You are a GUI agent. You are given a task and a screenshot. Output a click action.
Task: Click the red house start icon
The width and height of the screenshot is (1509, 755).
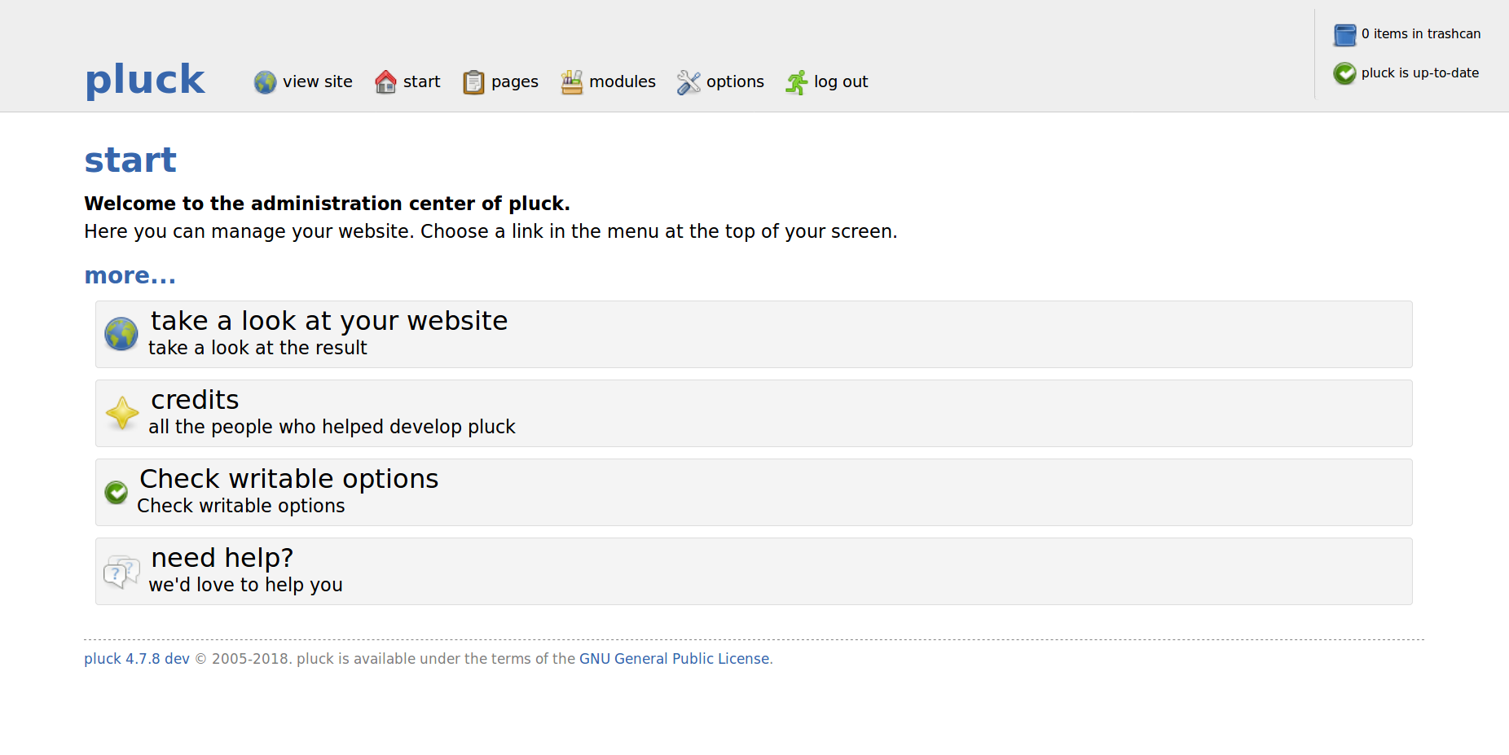point(385,82)
